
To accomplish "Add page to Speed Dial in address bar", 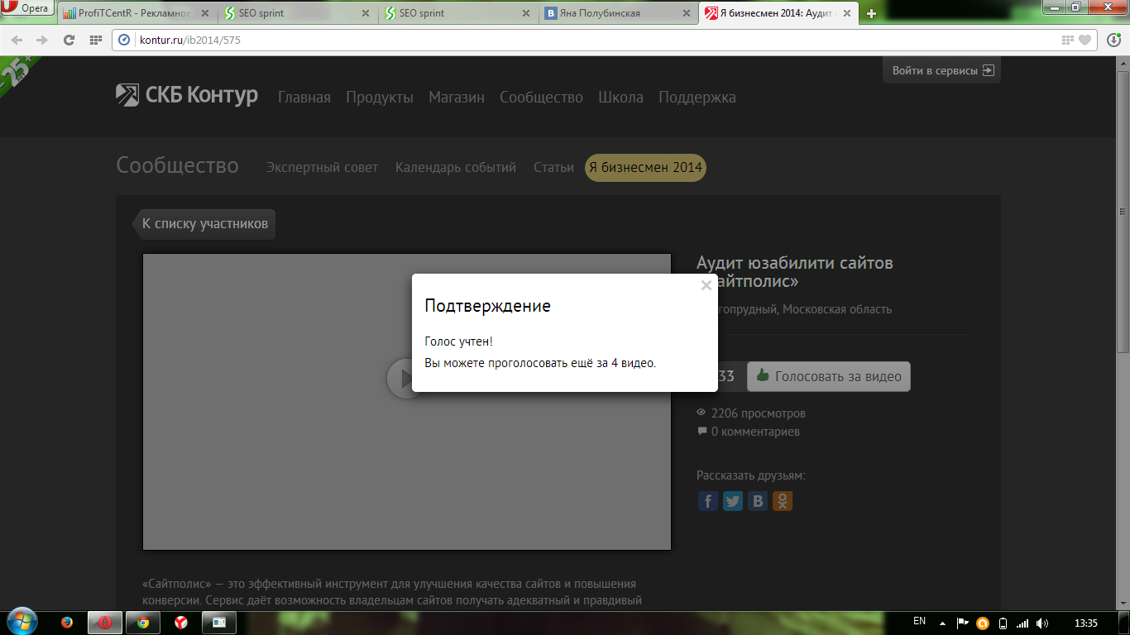I will (x=1068, y=40).
